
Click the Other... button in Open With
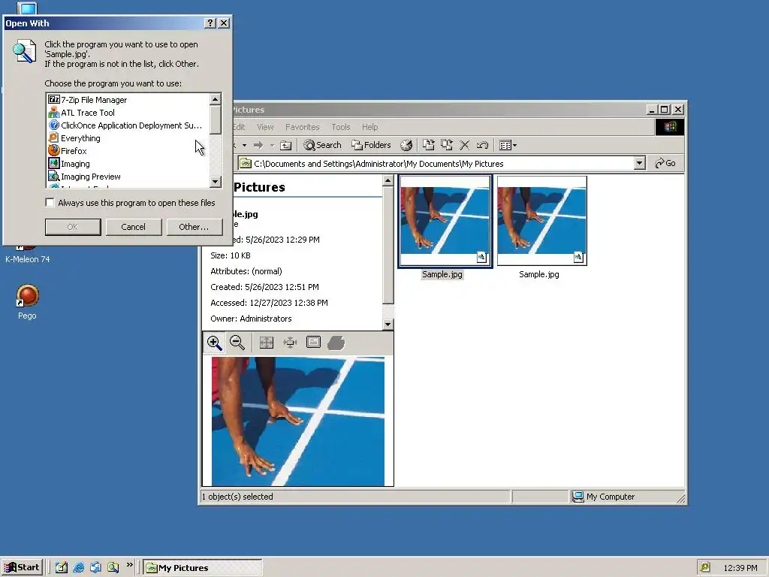pyautogui.click(x=194, y=227)
